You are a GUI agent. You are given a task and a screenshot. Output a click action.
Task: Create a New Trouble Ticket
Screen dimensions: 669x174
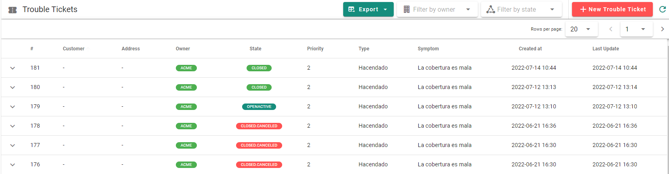tap(612, 9)
